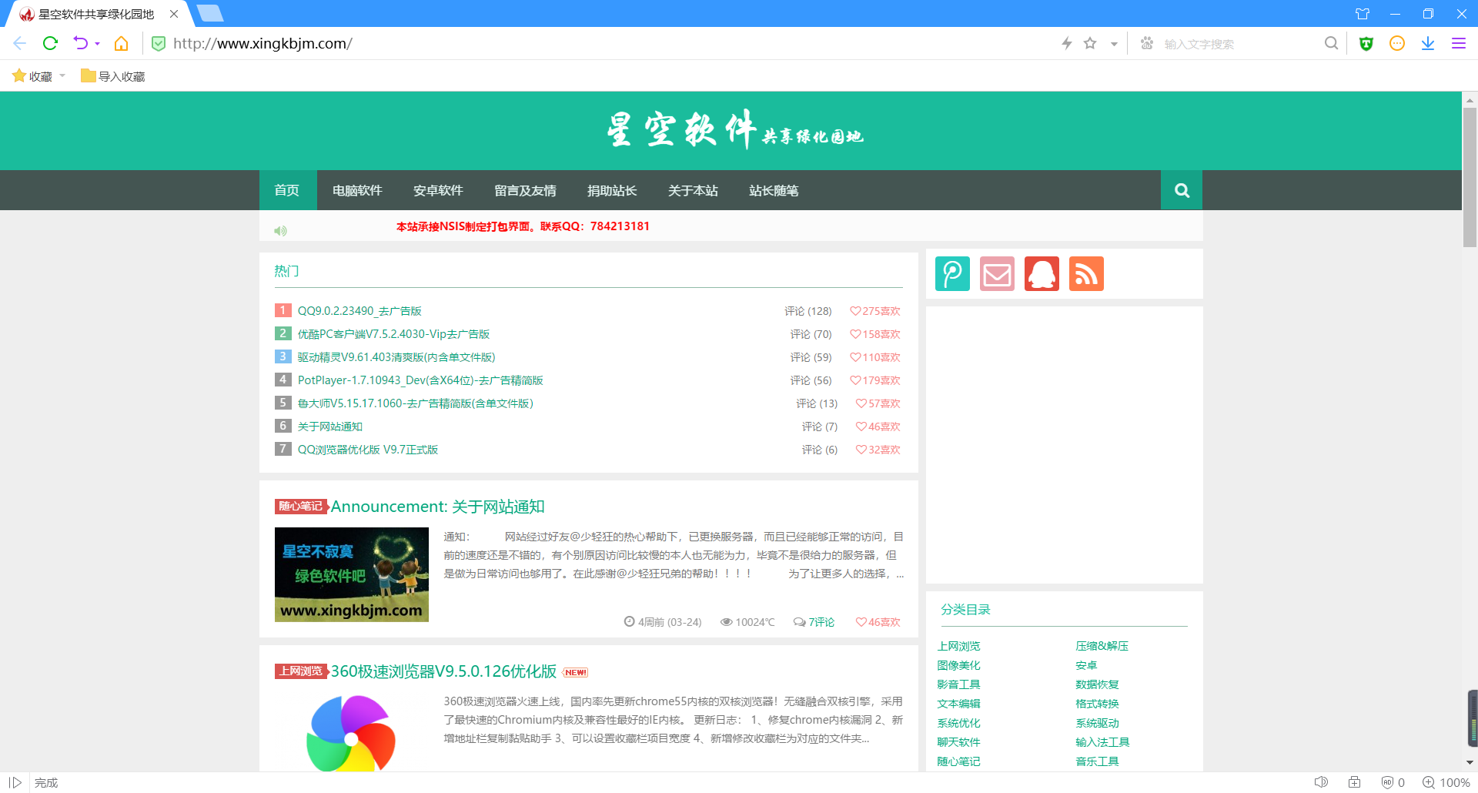Click the magnifier search icon in toolbar
The height and width of the screenshot is (793, 1478).
[1331, 43]
